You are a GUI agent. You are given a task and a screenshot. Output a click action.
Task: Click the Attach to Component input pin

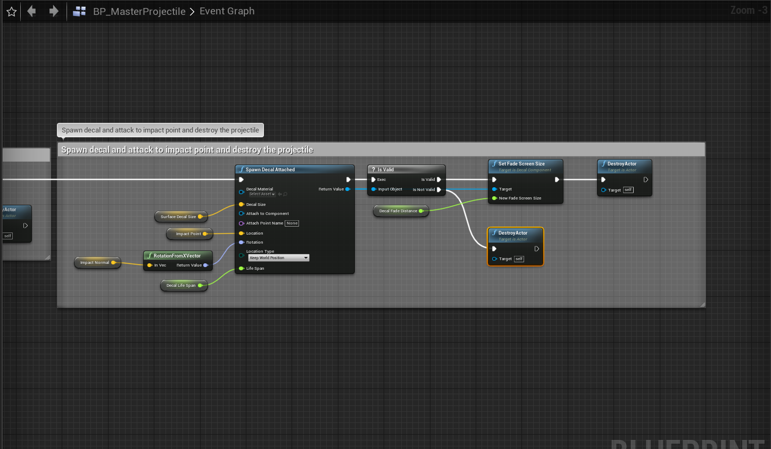[242, 213]
